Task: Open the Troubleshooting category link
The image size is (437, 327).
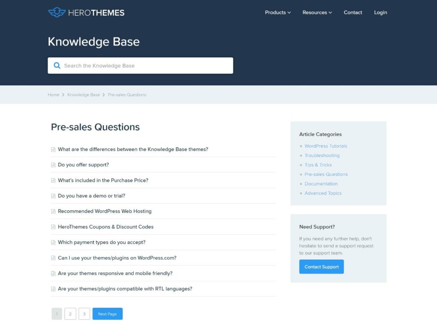Action: pyautogui.click(x=322, y=155)
